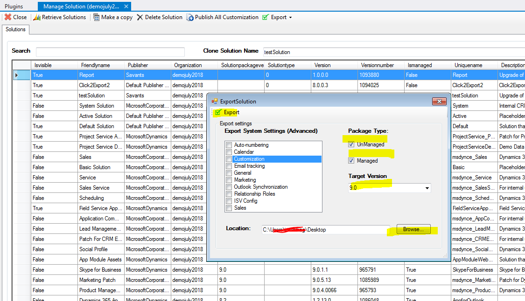This screenshot has height=301, width=525.
Task: Sort by the Isvisible column header
Action: (54, 65)
